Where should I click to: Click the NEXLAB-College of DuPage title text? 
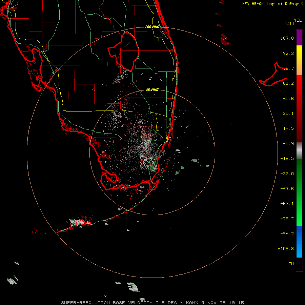[x=272, y=4]
